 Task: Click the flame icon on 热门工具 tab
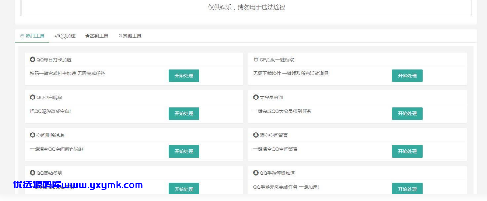click(x=22, y=36)
